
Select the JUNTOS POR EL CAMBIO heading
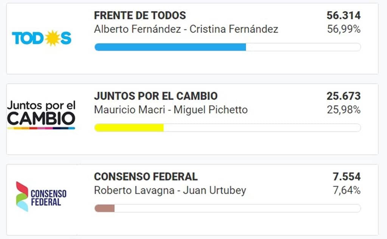pyautogui.click(x=156, y=96)
